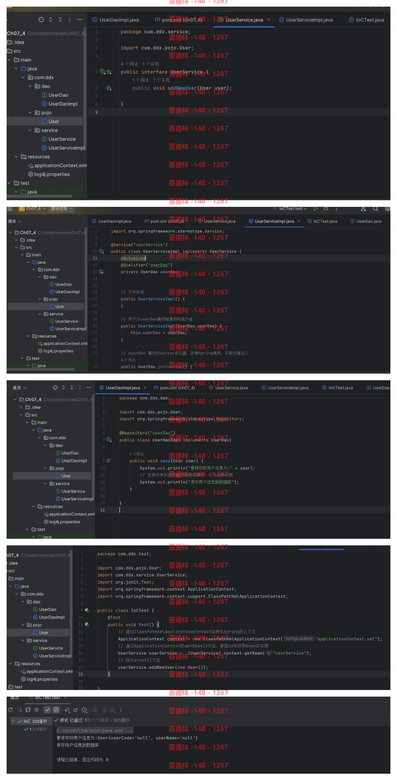Click horizontal scrollbar under UserService.java window tree
The width and height of the screenshot is (397, 780).
(39, 196)
